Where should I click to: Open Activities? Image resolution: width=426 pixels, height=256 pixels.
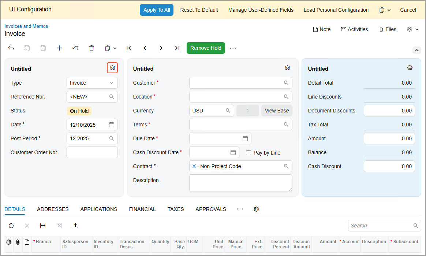coord(354,29)
